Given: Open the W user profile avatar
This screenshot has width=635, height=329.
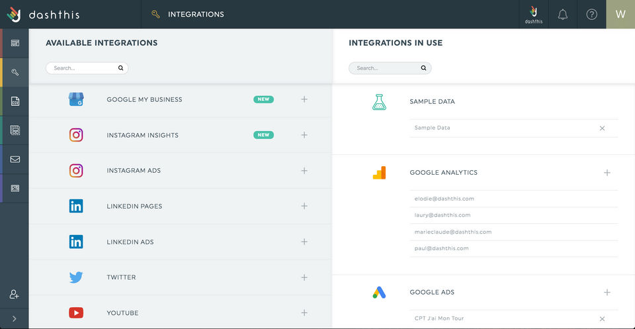Looking at the screenshot, I should (620, 14).
